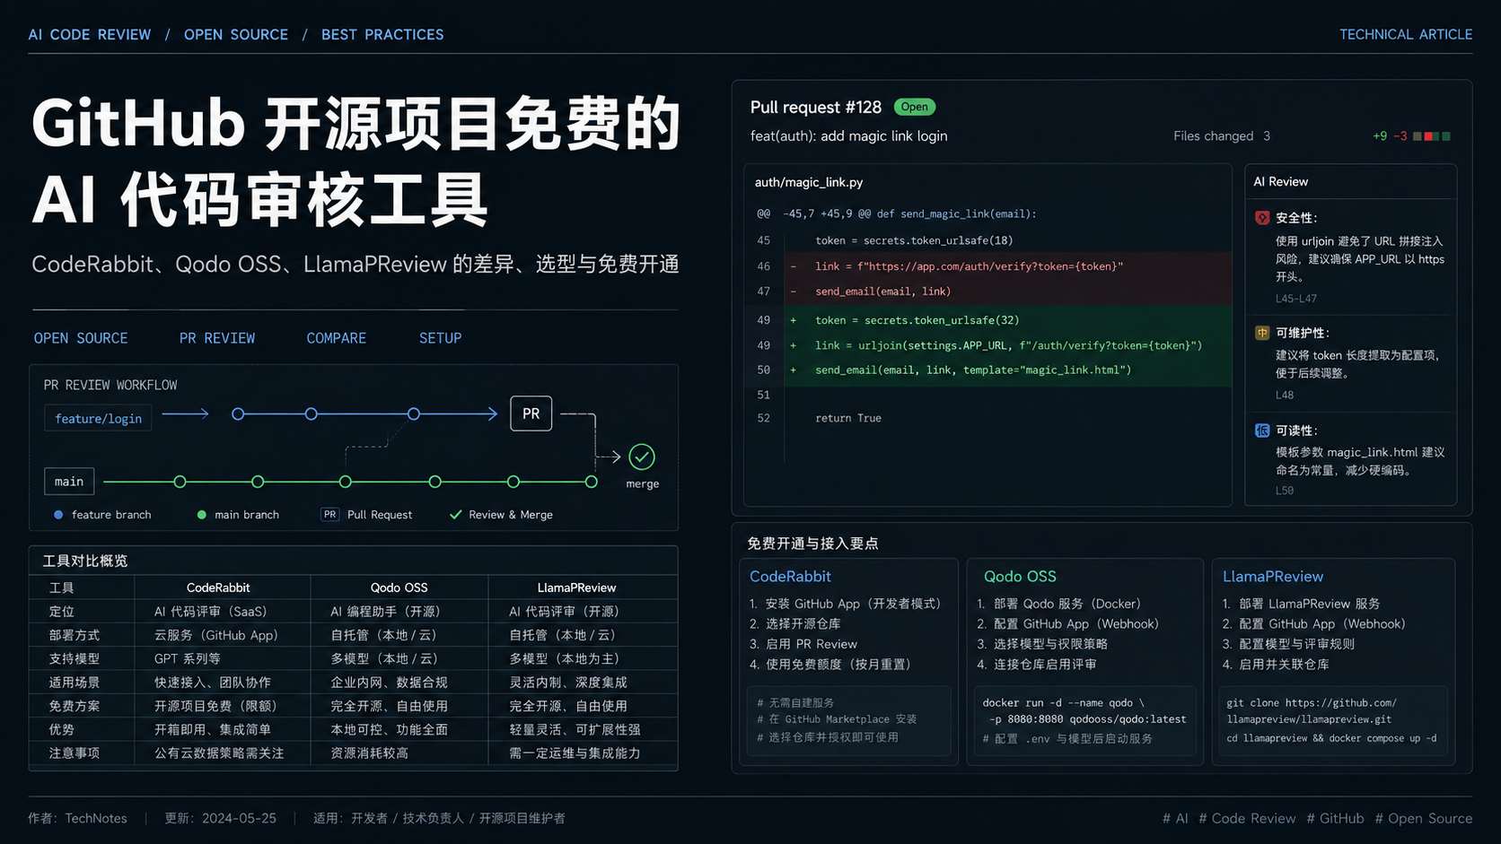
Task: Click BEST PRACTICES breadcrumb
Action: pyautogui.click(x=382, y=34)
